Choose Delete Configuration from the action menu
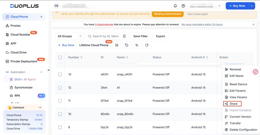 (241, 130)
